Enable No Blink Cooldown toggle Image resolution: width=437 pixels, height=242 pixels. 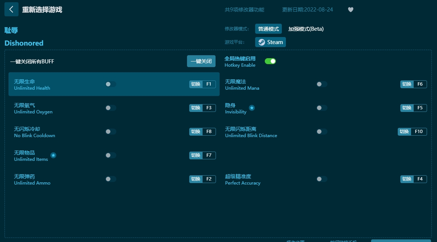coord(111,132)
